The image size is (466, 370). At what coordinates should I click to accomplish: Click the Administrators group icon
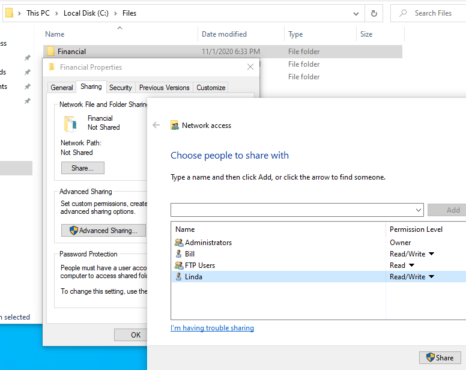(x=178, y=243)
